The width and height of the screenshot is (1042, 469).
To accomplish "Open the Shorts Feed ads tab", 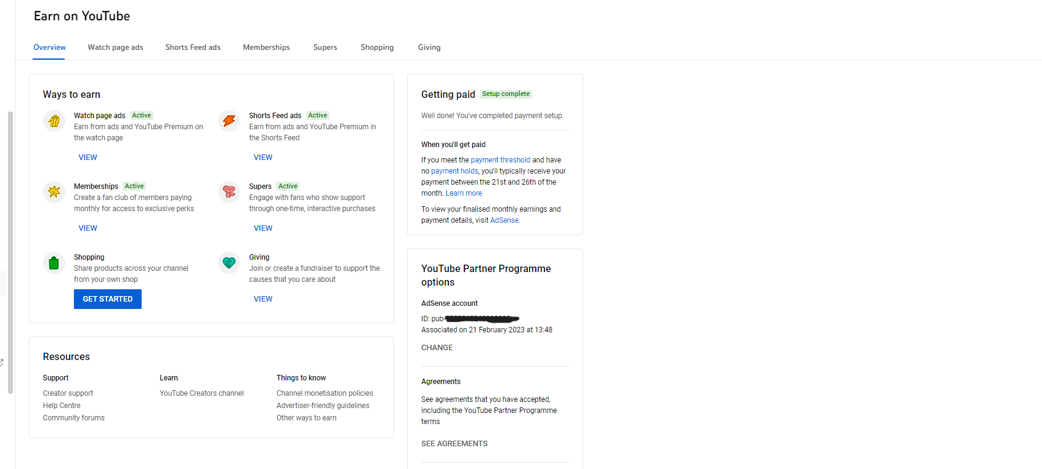I will click(193, 47).
